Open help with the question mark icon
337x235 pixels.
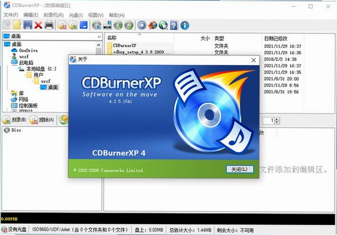174,25
